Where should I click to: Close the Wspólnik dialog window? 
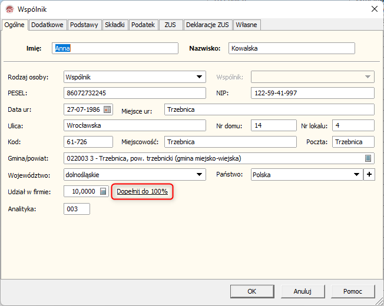coord(374,9)
